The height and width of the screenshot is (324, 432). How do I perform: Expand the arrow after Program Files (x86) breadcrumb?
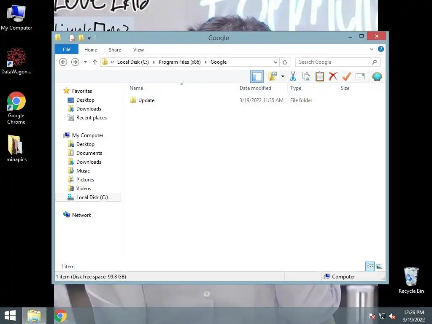(x=205, y=62)
